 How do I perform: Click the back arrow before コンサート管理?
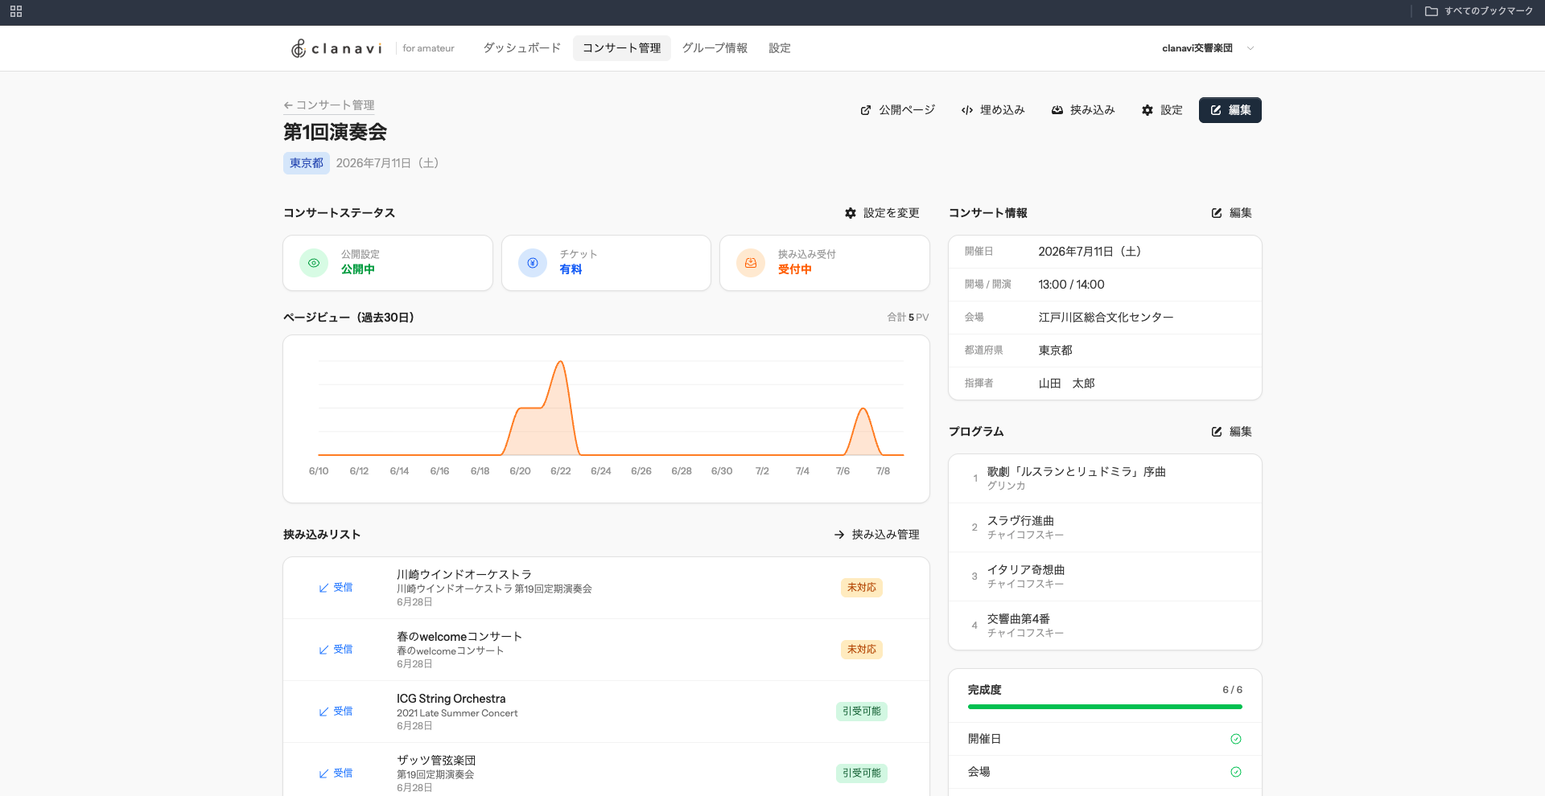288,105
